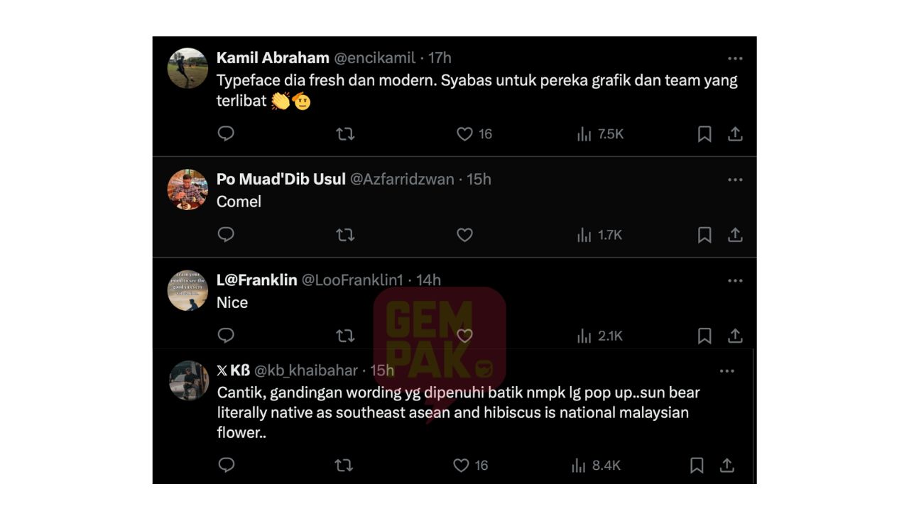The image size is (909, 511).
Task: View Kamil Abraham's profile picture
Action: coord(187,68)
